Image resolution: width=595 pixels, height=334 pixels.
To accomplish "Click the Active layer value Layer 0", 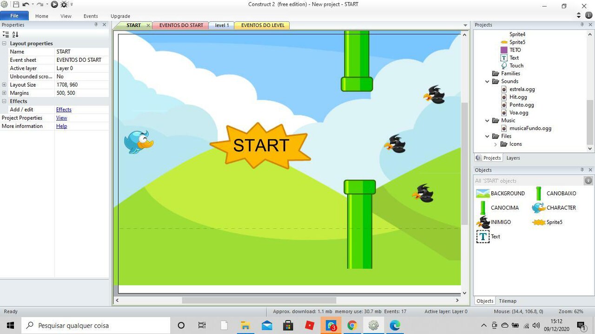I will click(x=82, y=68).
